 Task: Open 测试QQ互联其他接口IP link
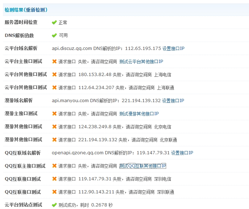(x=143, y=166)
